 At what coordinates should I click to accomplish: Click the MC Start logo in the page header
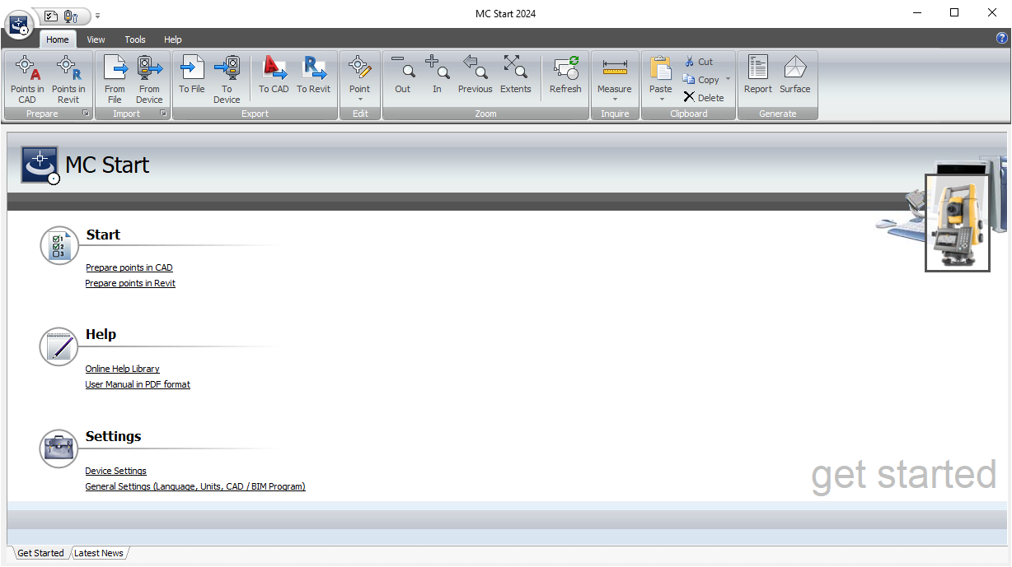tap(40, 165)
